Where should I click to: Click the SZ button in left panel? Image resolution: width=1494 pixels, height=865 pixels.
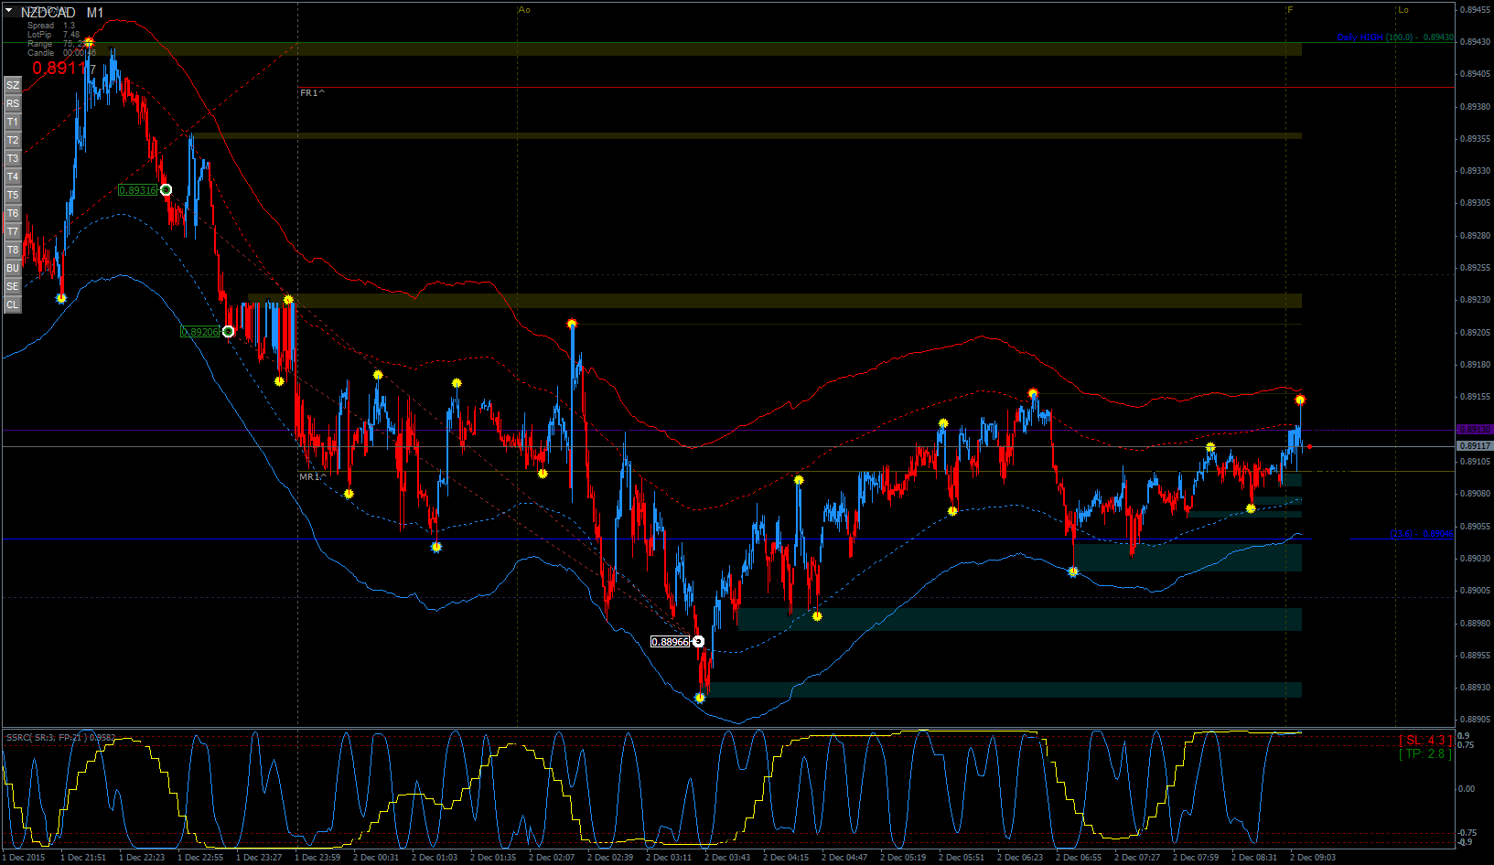tap(13, 85)
